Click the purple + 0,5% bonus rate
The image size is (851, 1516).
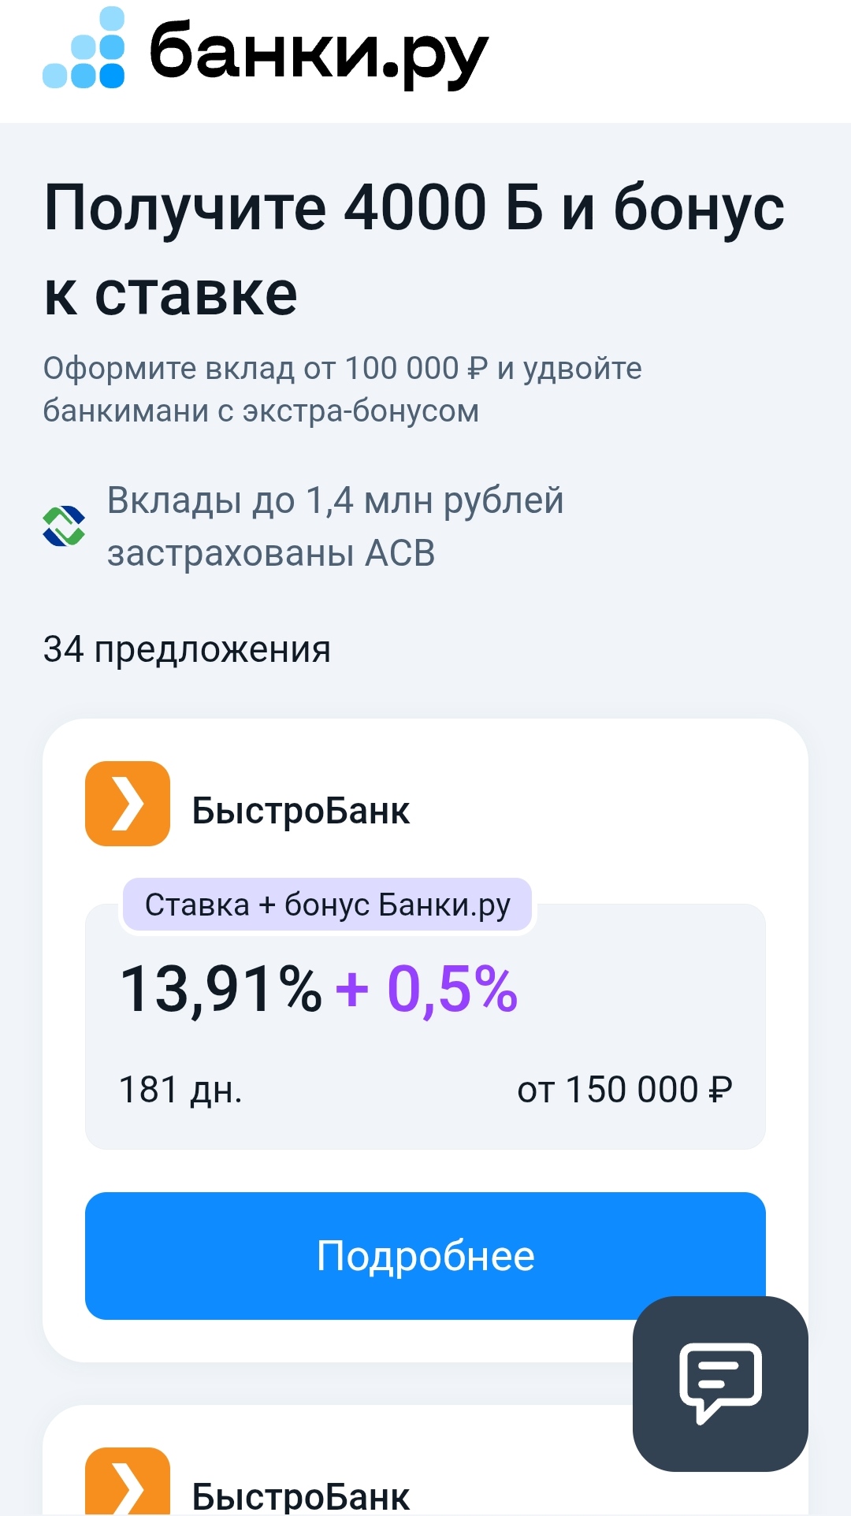click(427, 990)
